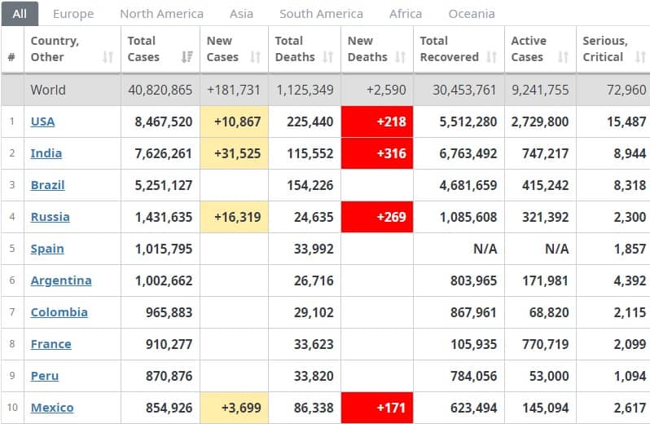
Task: Open the Mexico country link
Action: click(52, 408)
